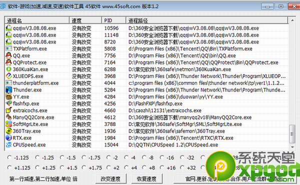Click the 进程路径 column header

(x=206, y=20)
